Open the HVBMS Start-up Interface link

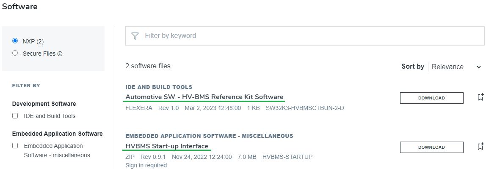(x=167, y=146)
